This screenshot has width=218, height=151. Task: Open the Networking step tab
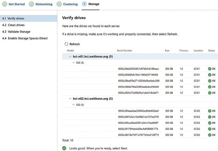coord(44,4)
